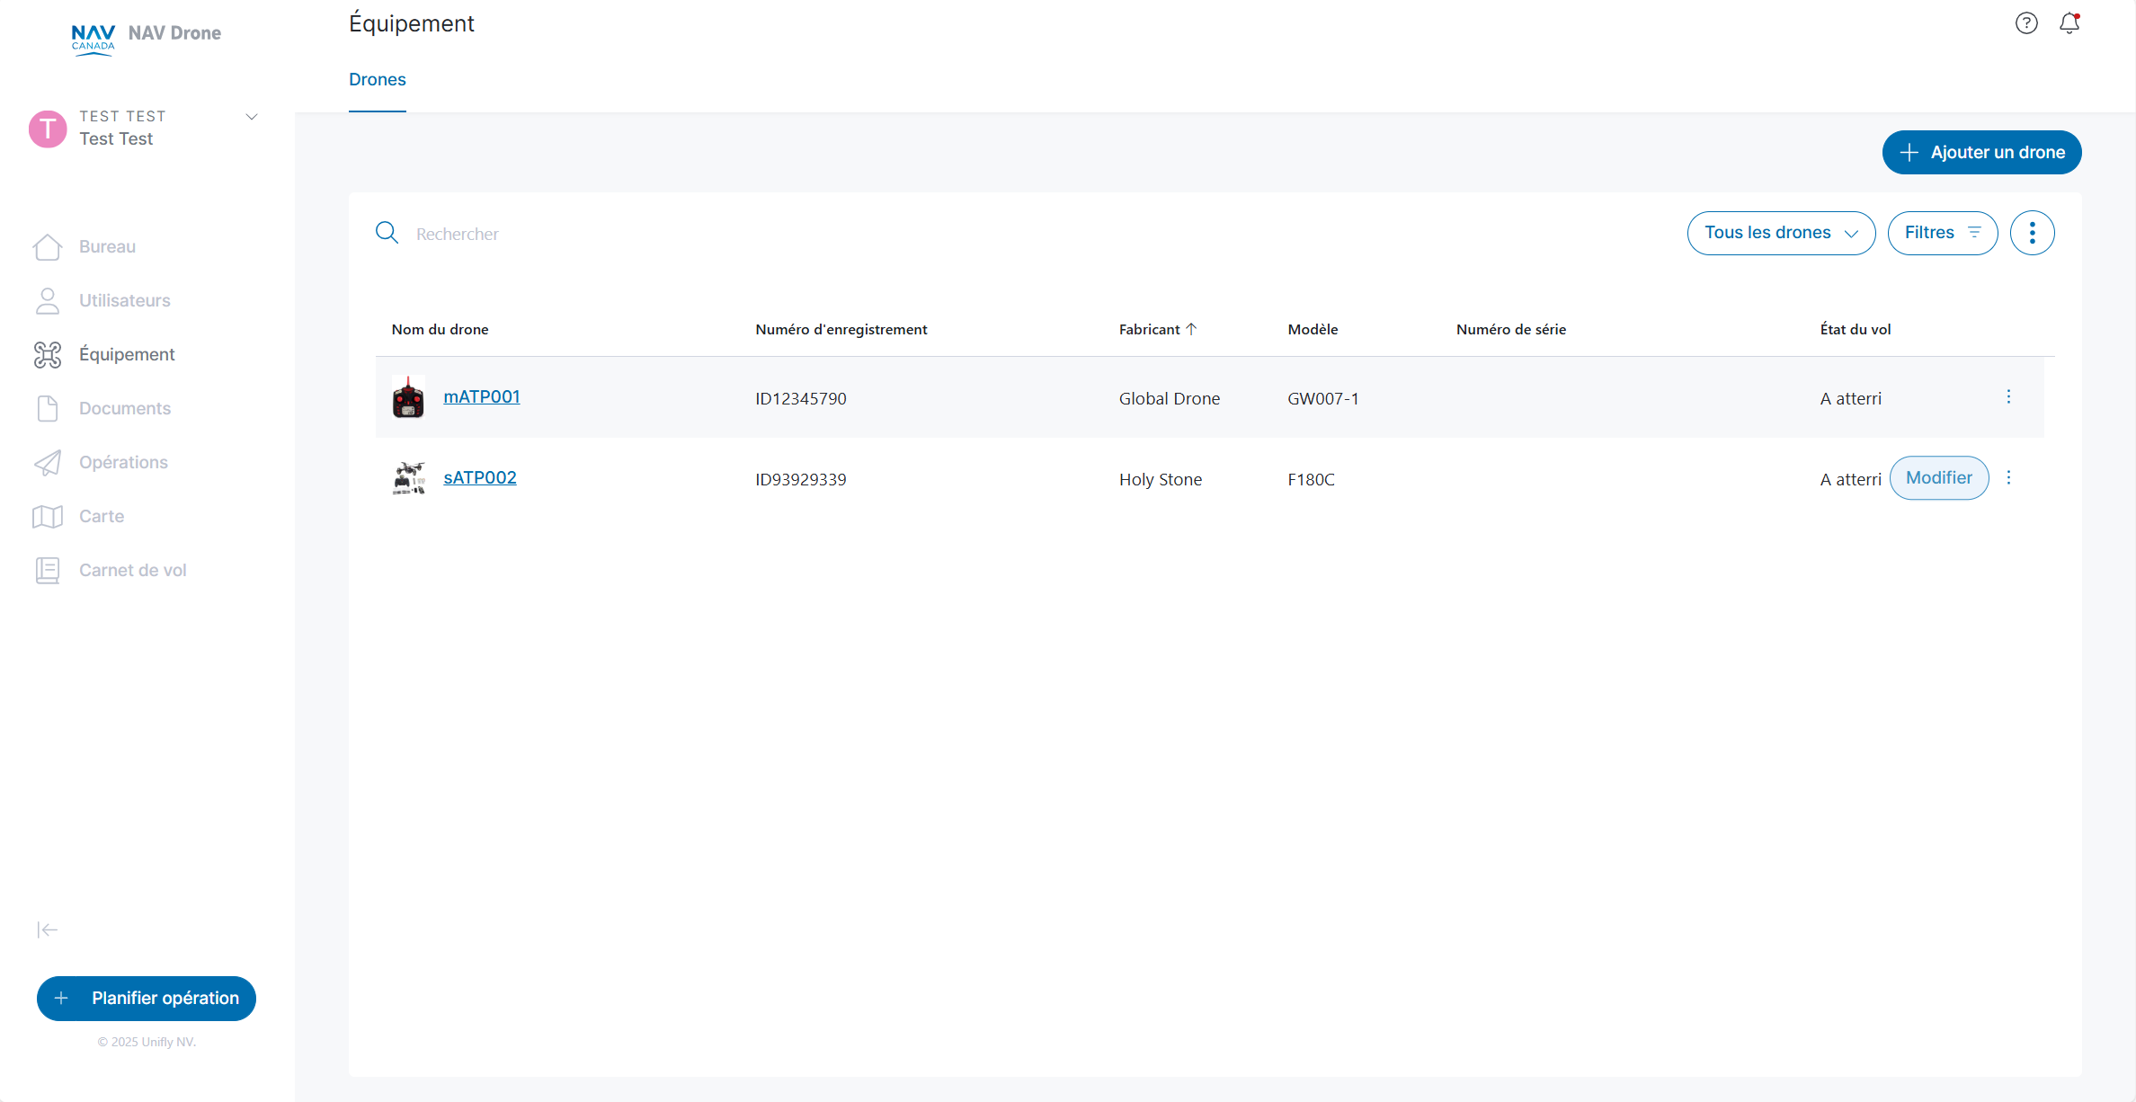Sort by Modèle column header
The width and height of the screenshot is (2136, 1102).
(1313, 329)
